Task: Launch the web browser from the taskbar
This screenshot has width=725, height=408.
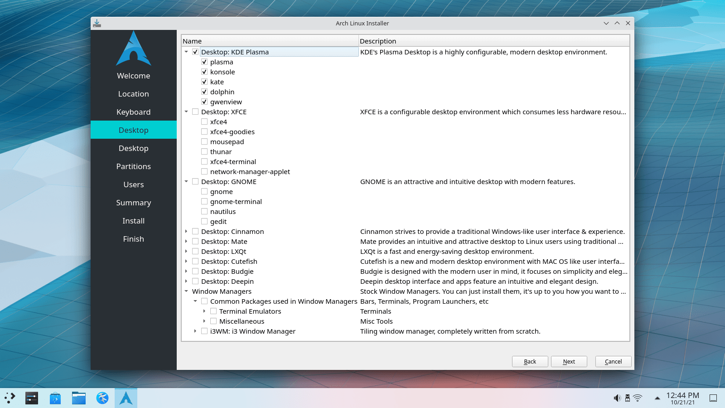Action: 102,398
